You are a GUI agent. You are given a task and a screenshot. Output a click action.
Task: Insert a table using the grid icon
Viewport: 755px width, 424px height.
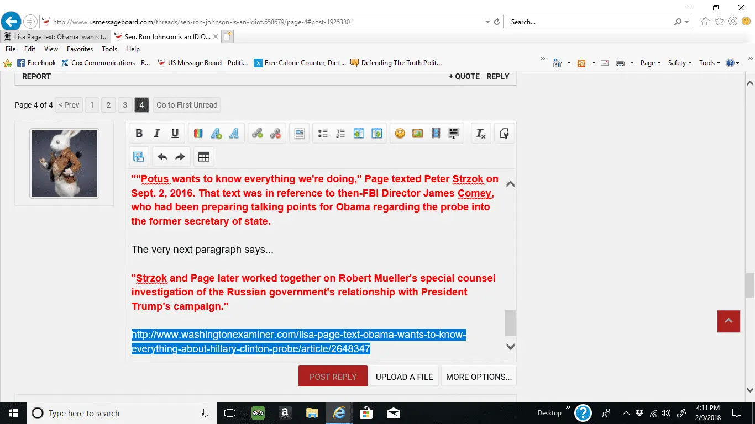click(x=203, y=157)
